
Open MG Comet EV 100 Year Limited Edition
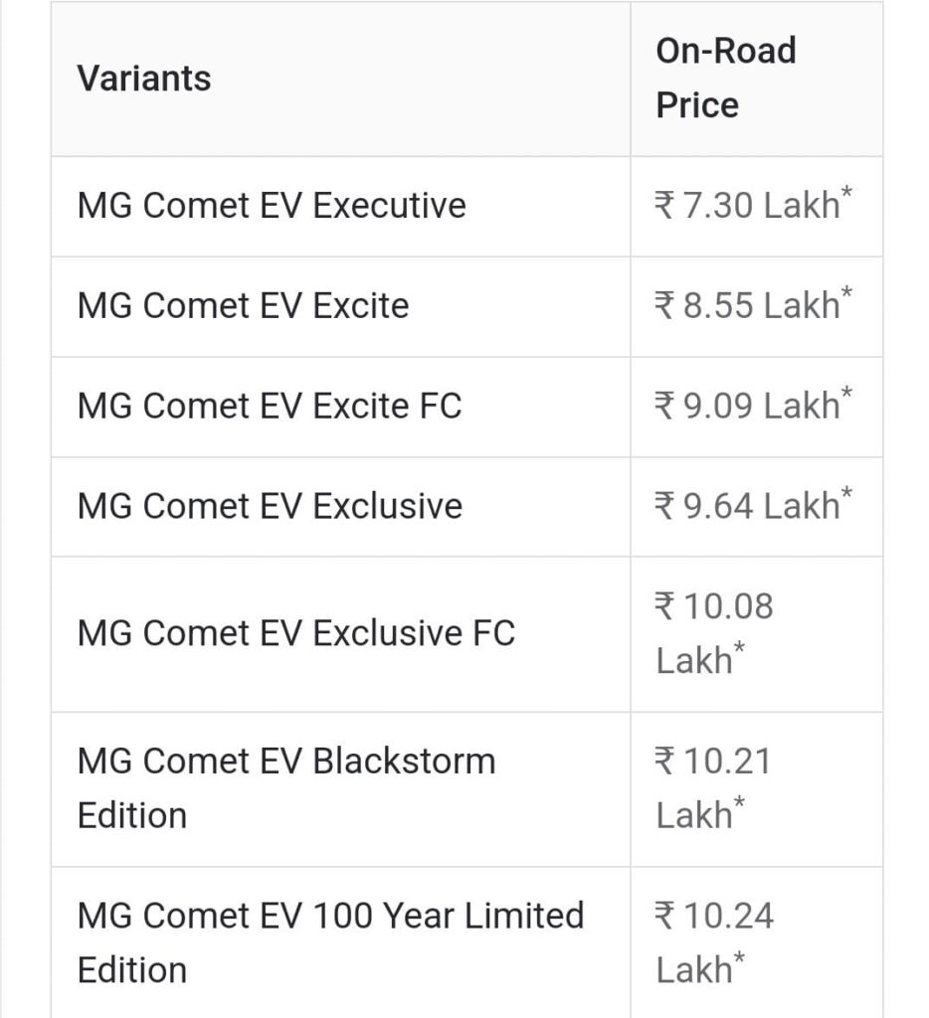point(329,941)
